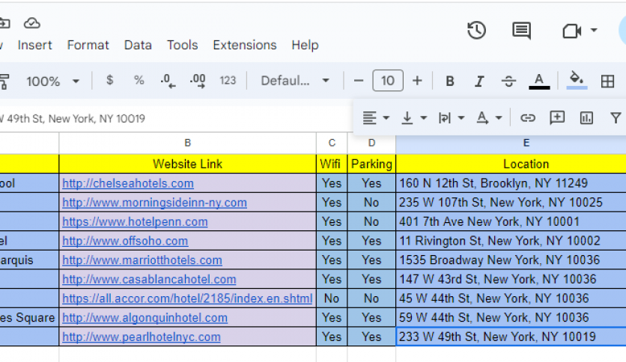626x362 pixels.
Task: Click the formula bar address text
Action: point(73,118)
